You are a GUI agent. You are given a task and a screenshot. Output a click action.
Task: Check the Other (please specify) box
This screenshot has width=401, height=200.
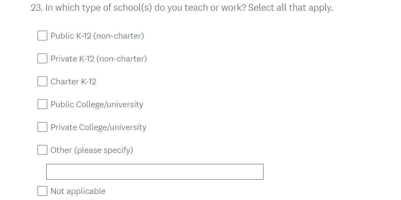42,150
